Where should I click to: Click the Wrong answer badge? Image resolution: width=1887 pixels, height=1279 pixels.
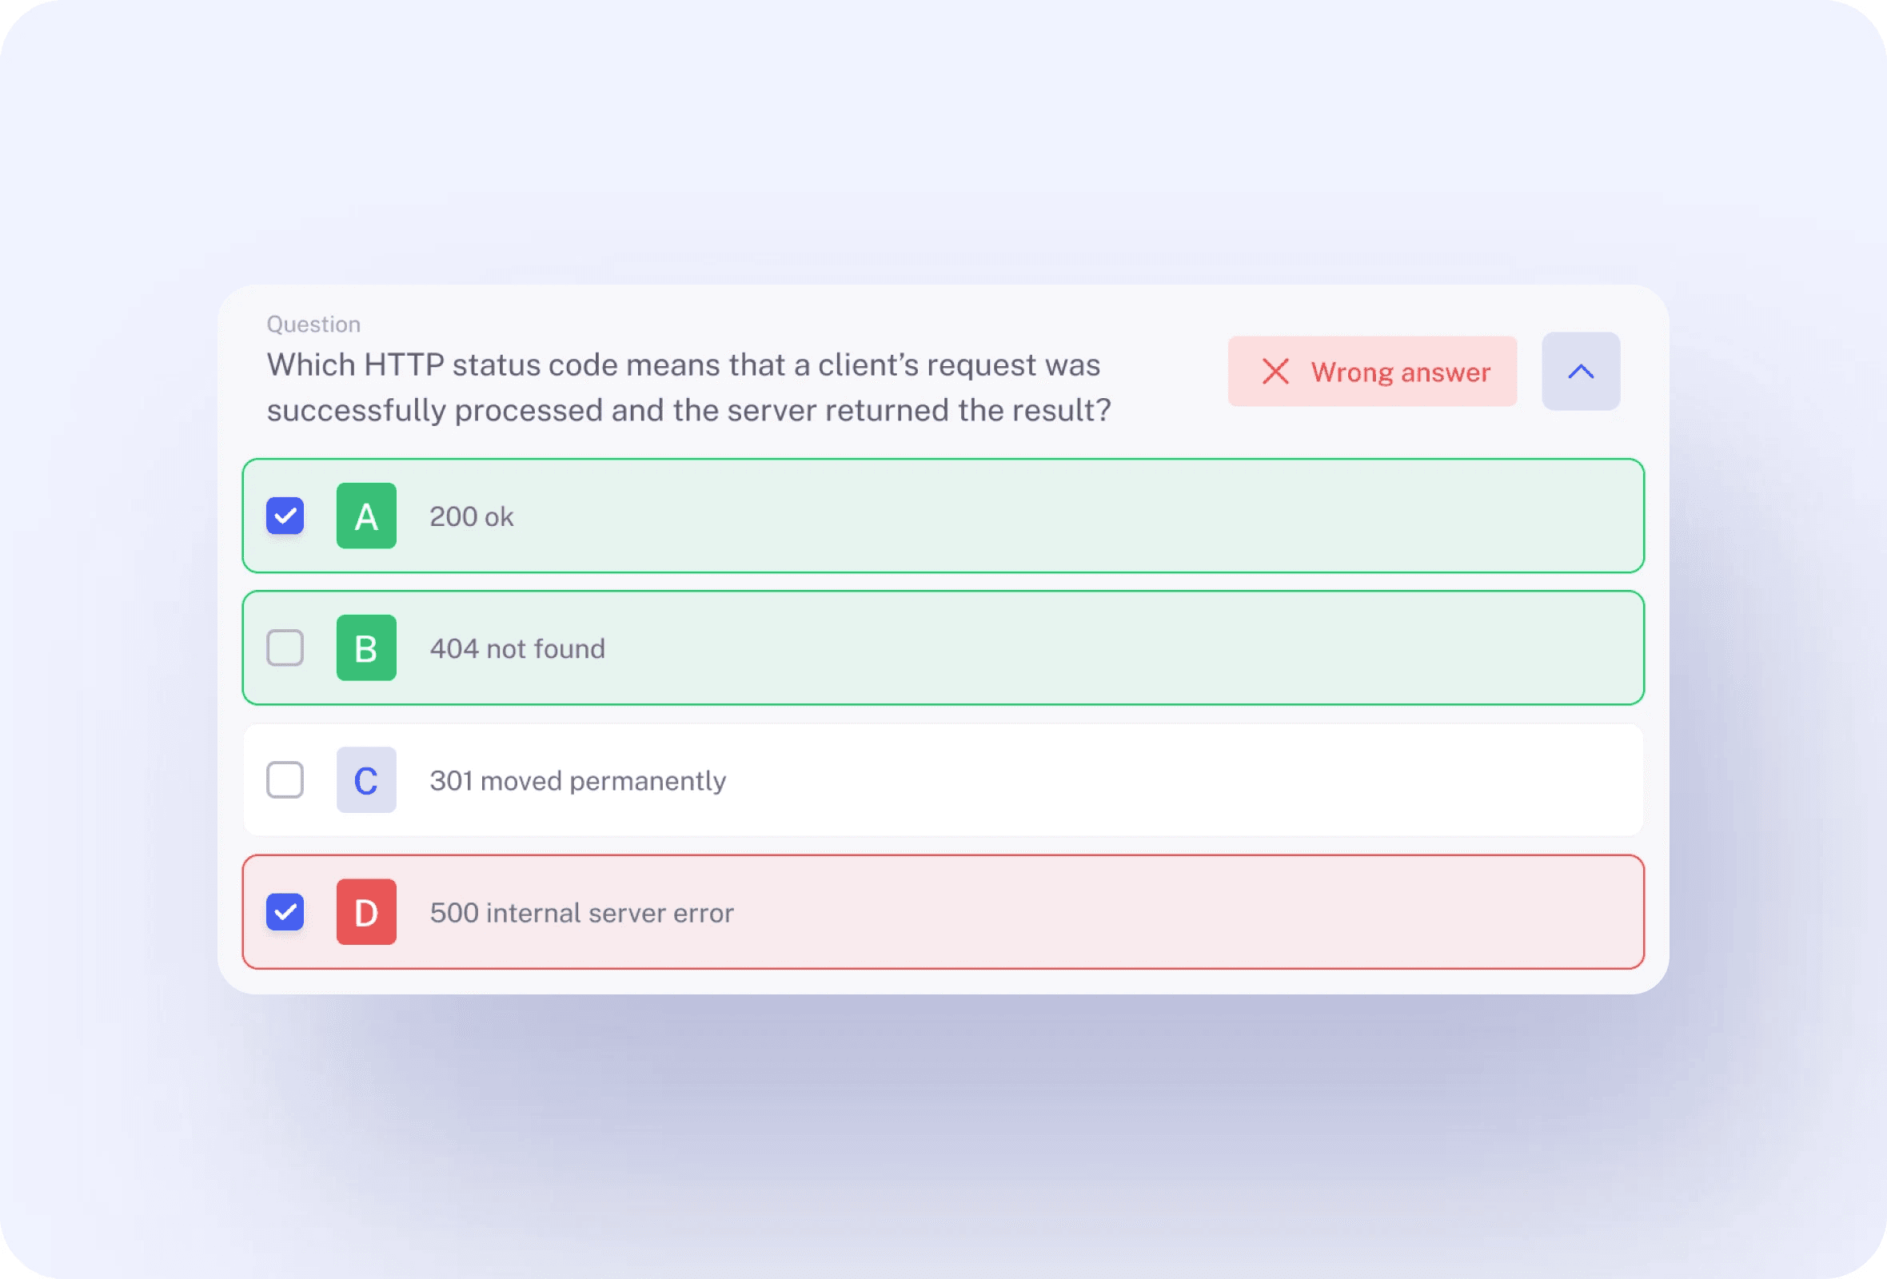(x=1371, y=371)
